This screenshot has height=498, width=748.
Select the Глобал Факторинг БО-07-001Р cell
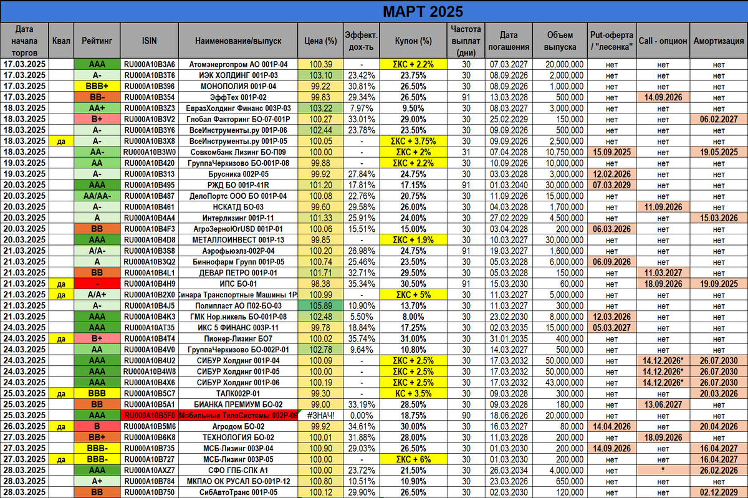[x=238, y=118]
